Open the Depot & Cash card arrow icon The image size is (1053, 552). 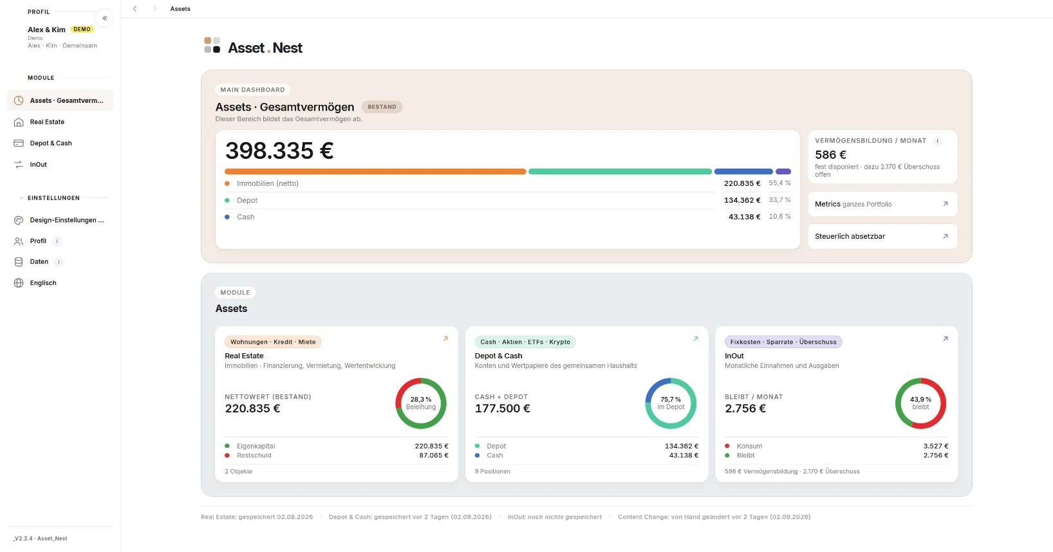click(695, 338)
